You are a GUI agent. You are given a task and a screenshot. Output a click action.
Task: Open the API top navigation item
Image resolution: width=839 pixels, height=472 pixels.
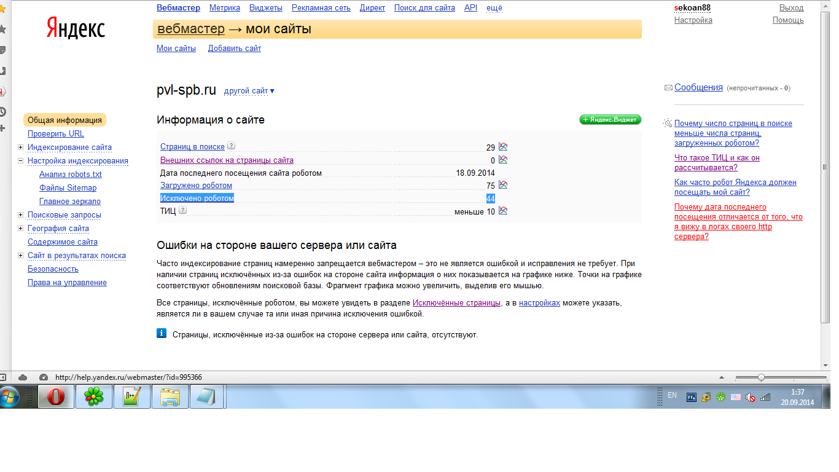tap(470, 8)
